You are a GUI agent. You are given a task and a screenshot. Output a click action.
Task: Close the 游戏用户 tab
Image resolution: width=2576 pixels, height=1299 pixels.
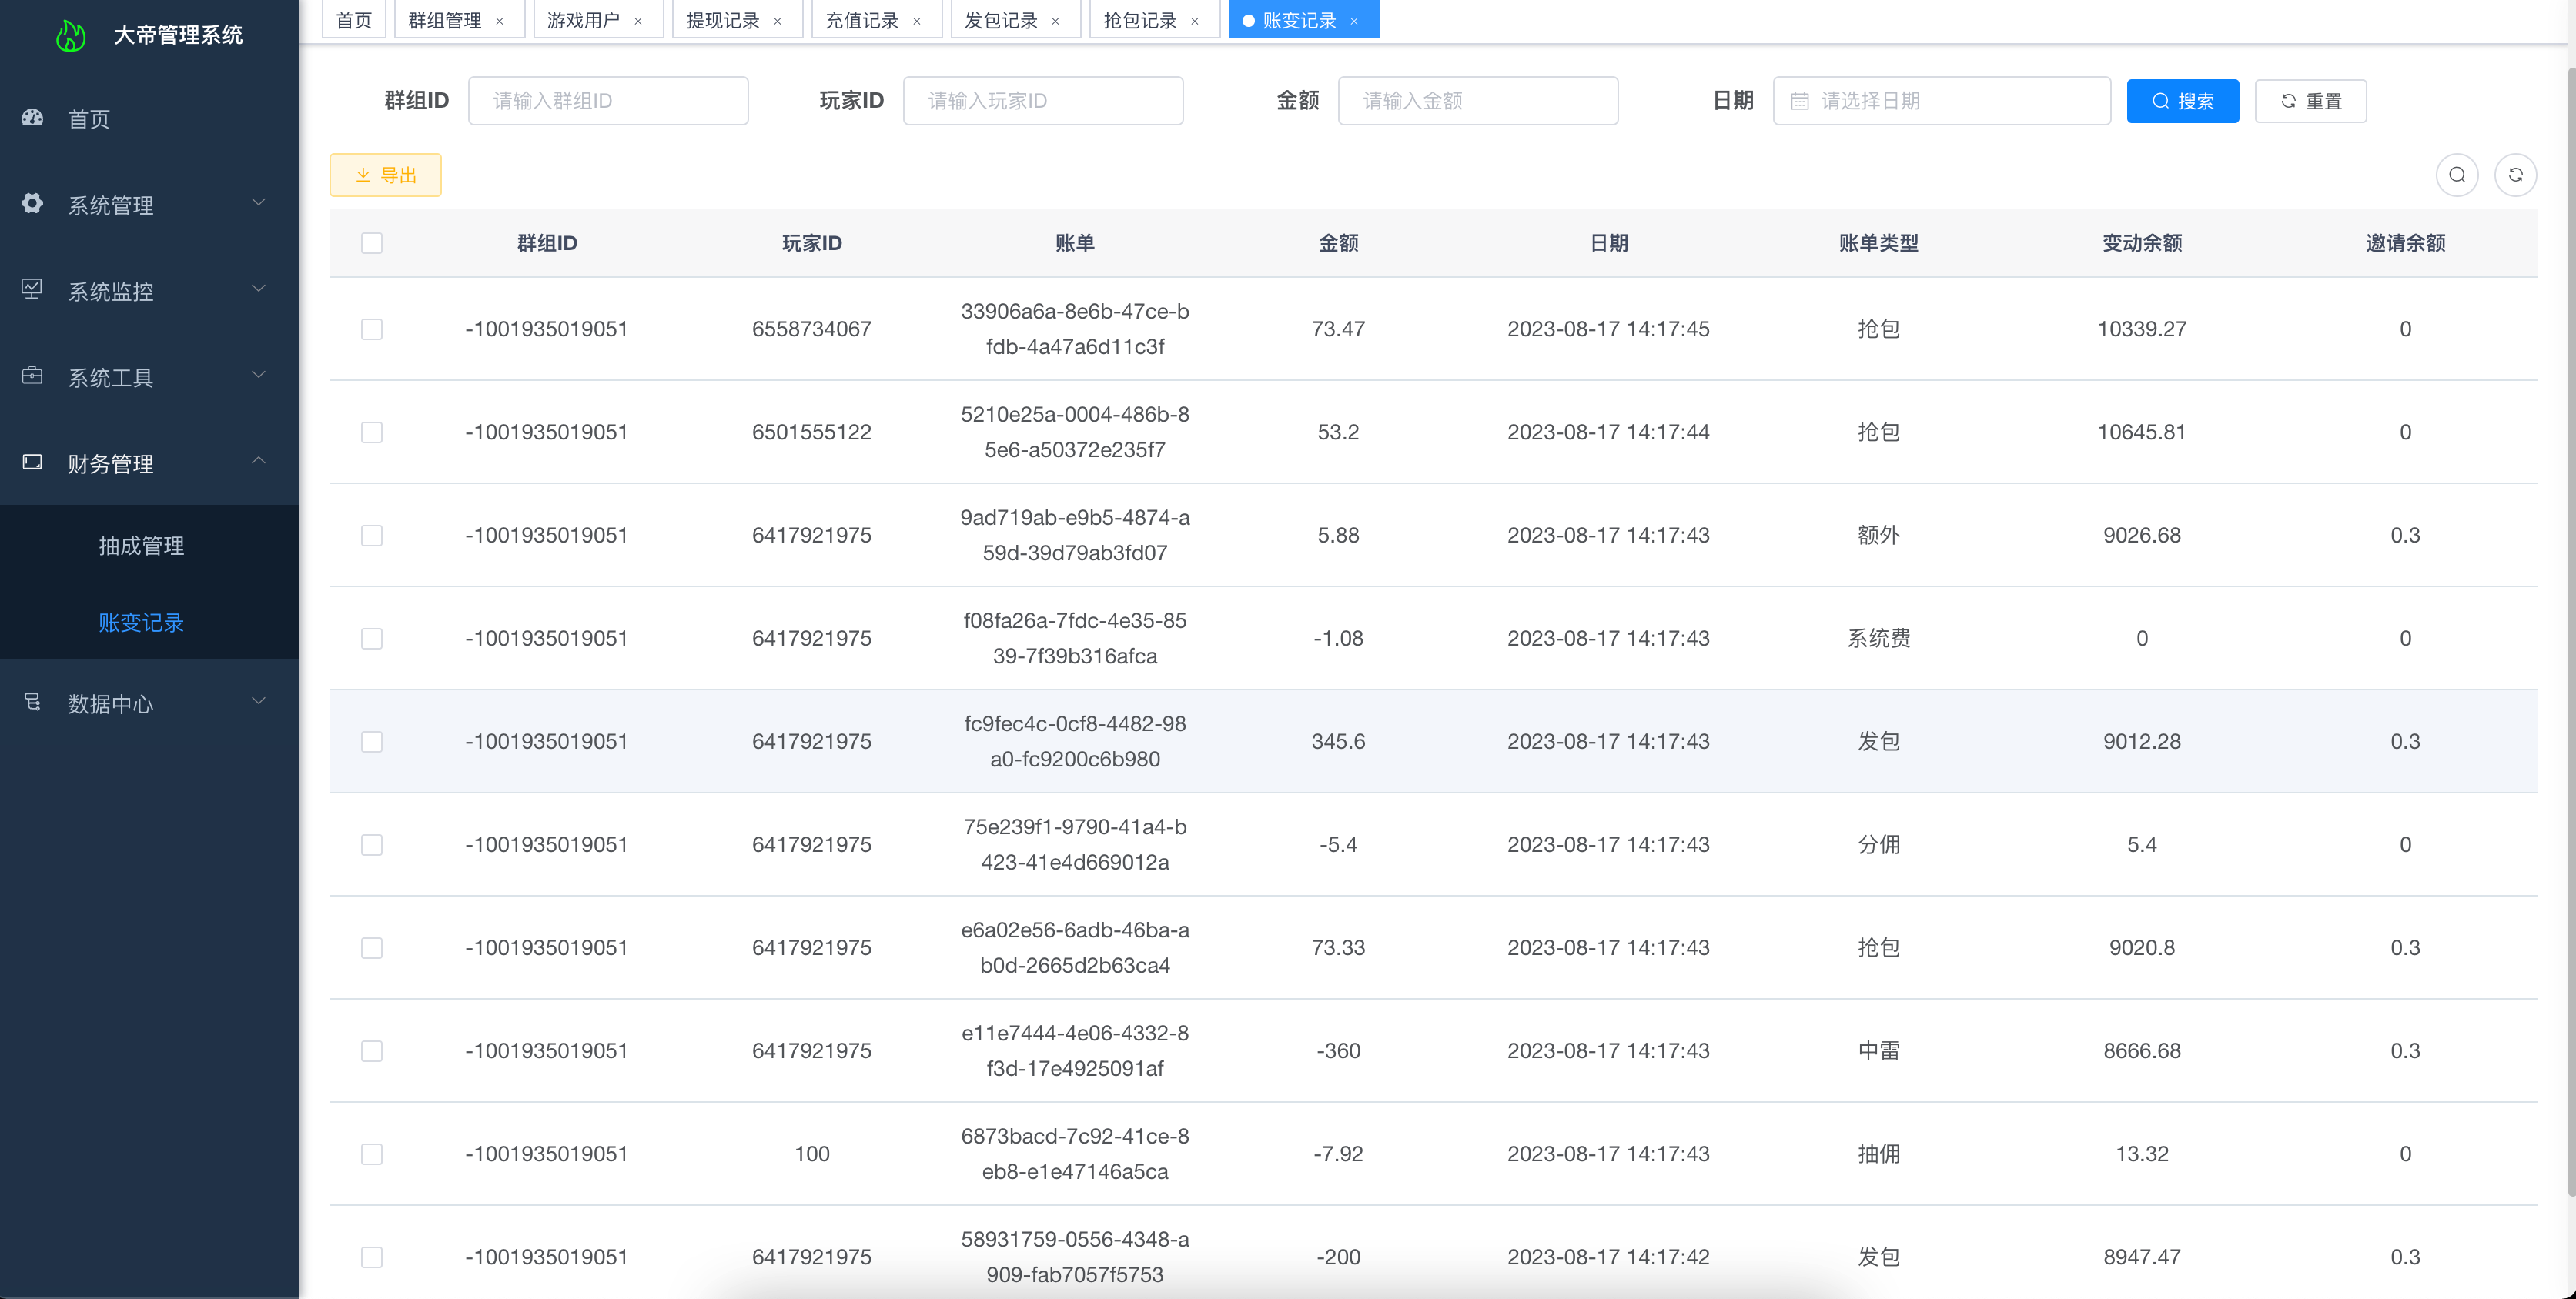click(638, 21)
